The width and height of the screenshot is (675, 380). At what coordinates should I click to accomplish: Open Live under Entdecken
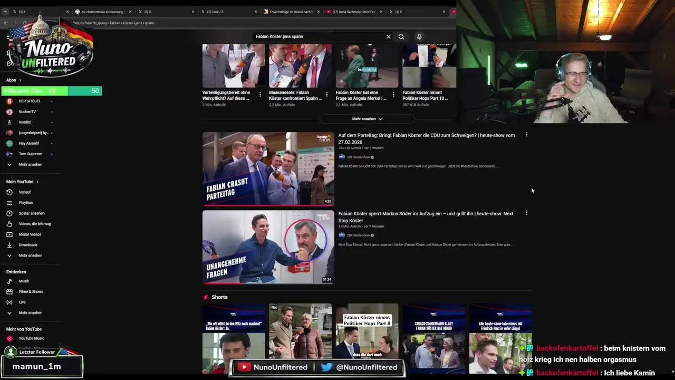(22, 302)
